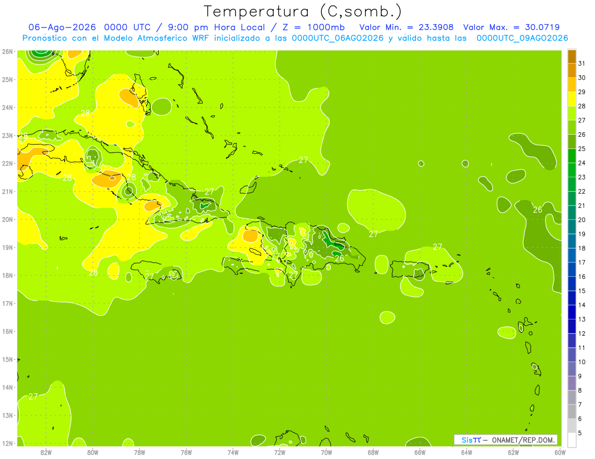Click the 62W longitude axis label
595x459 pixels.
513,452
